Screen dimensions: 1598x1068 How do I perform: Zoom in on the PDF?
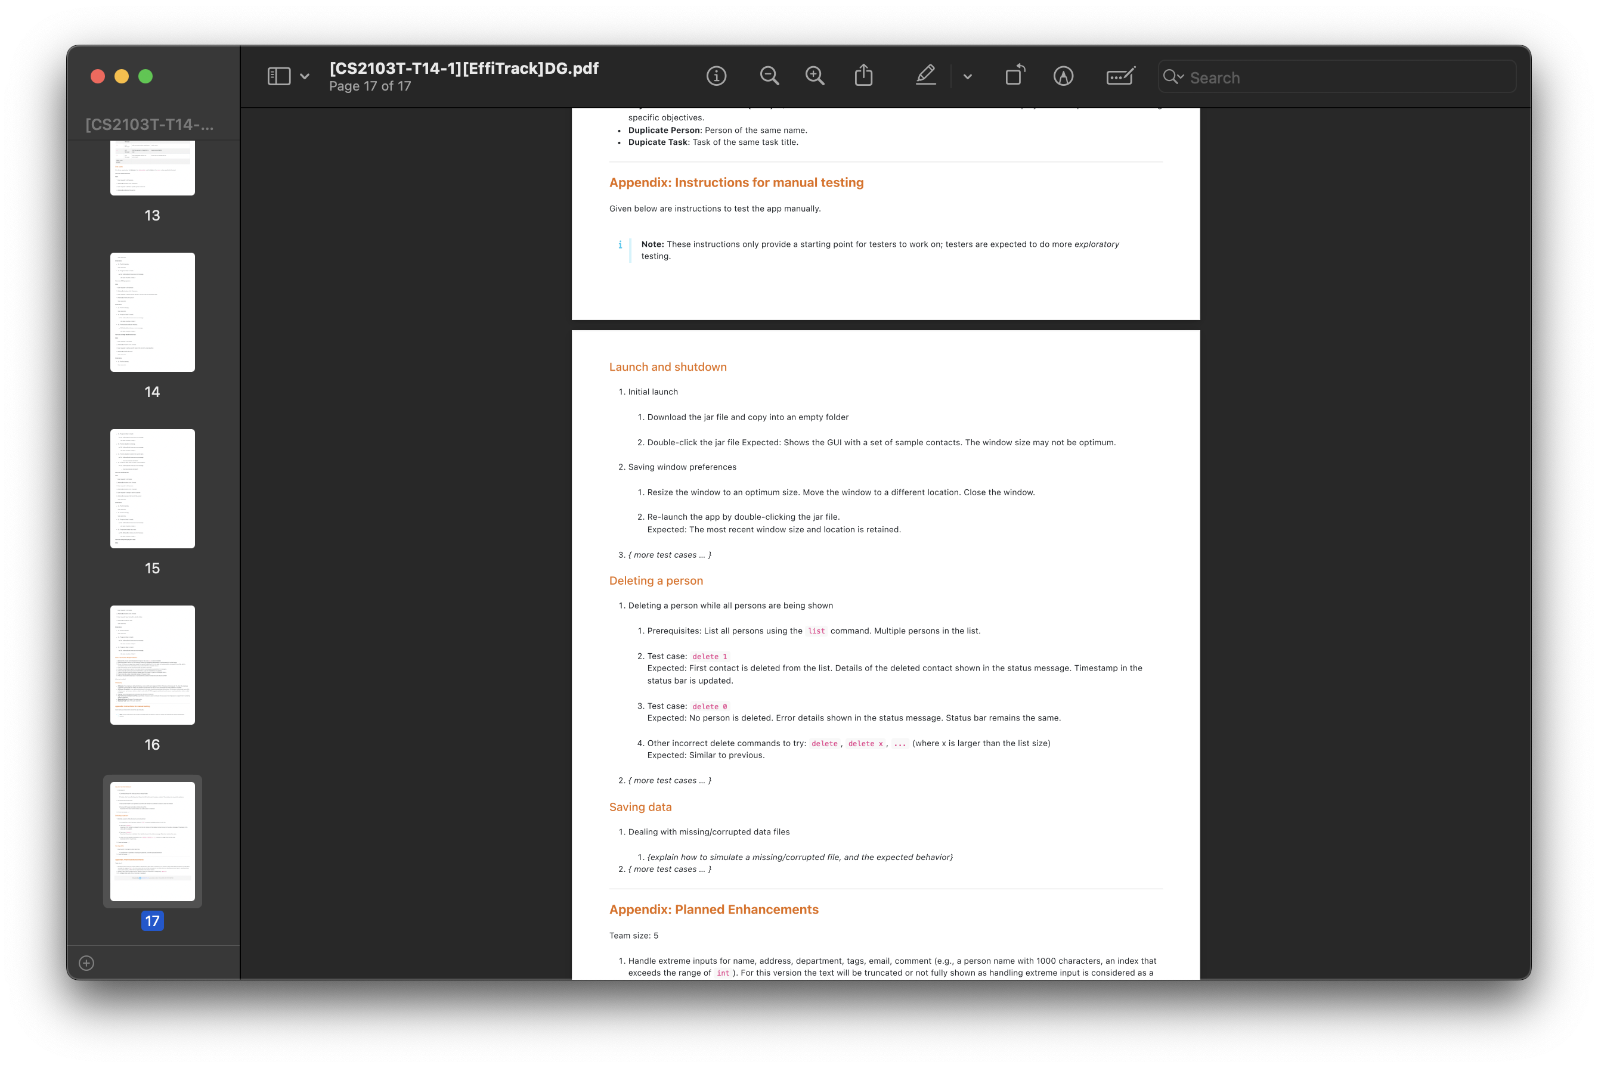[815, 76]
